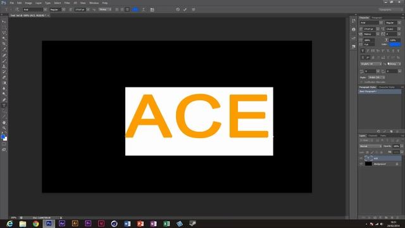
Task: Select the Move tool in the toolbox
Action: 4,22
